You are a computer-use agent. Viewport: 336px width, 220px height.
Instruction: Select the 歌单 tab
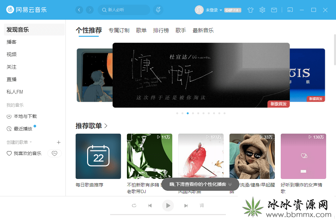141,31
